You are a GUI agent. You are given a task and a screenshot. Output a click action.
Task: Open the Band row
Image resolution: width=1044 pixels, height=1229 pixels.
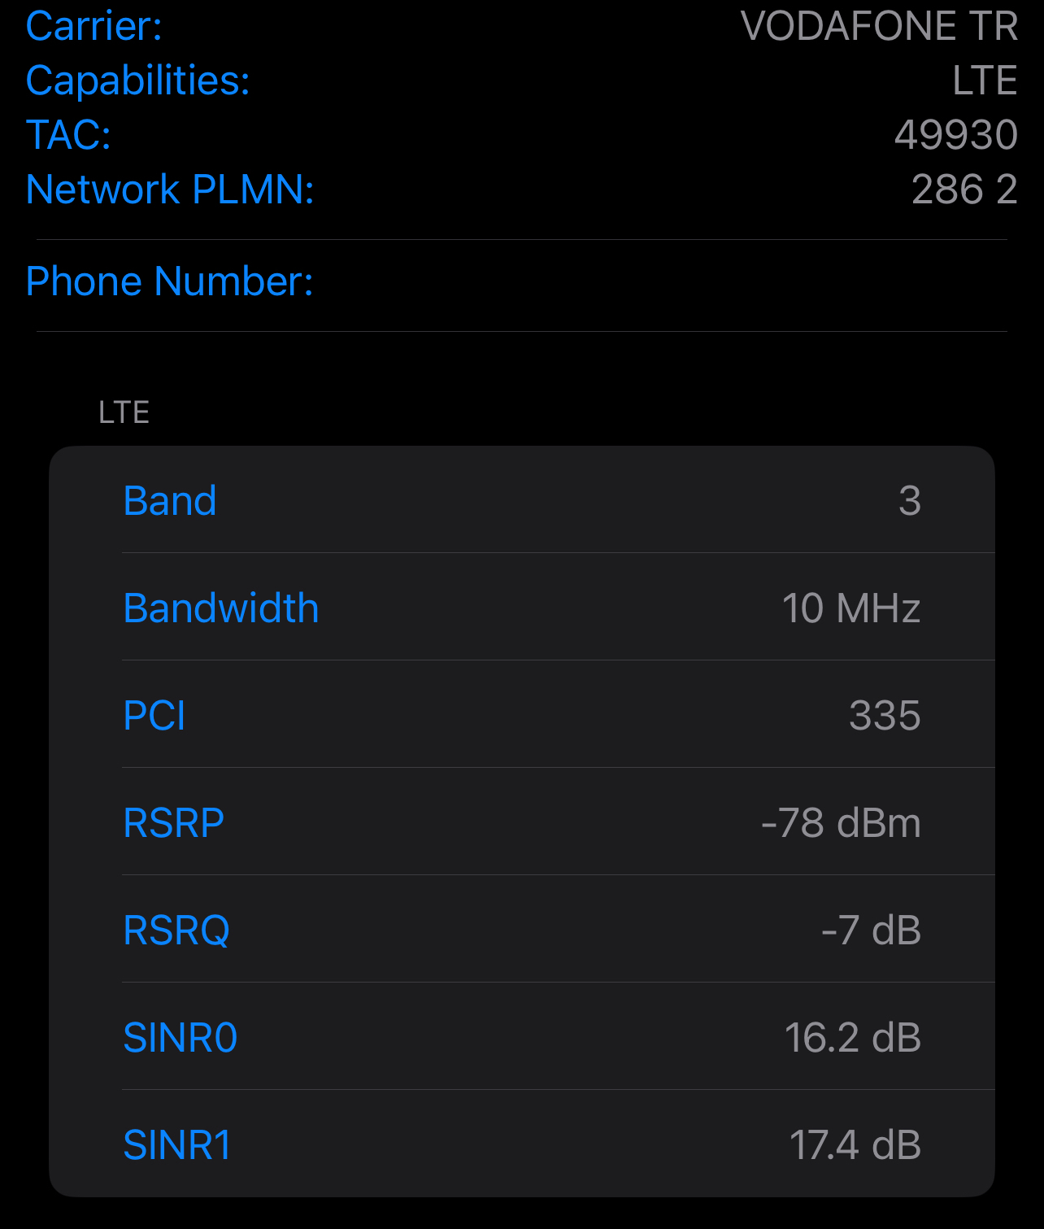coord(522,499)
